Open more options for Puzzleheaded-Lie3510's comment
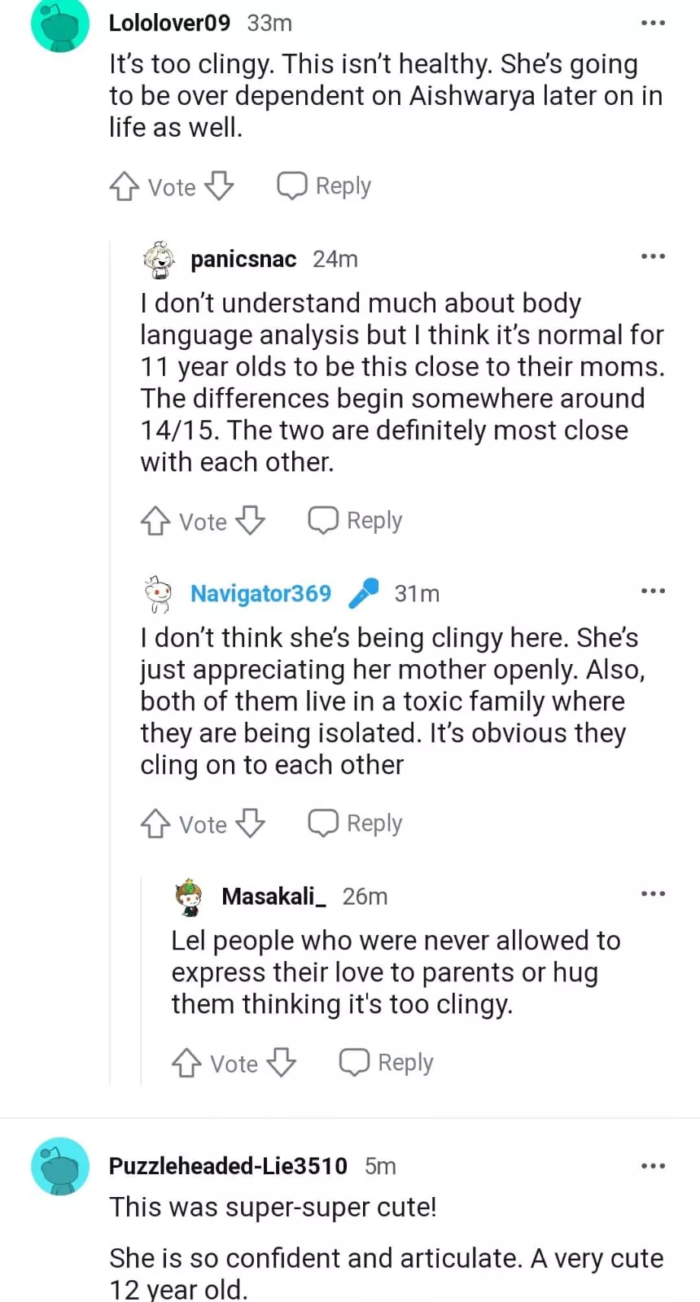 (x=653, y=1166)
